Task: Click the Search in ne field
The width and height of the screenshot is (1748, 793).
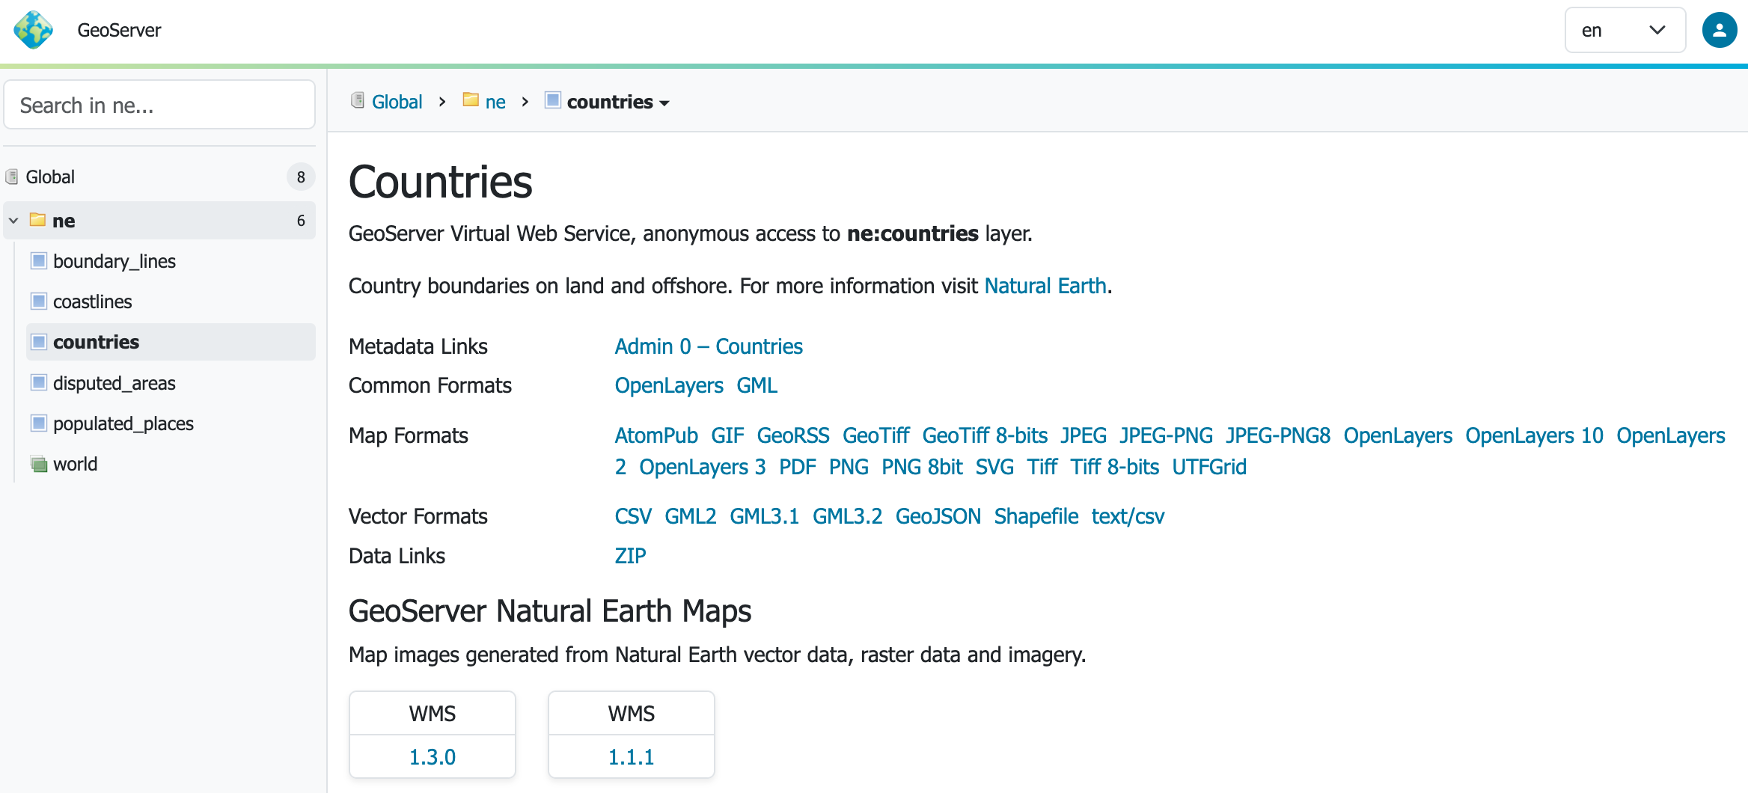Action: pyautogui.click(x=159, y=105)
